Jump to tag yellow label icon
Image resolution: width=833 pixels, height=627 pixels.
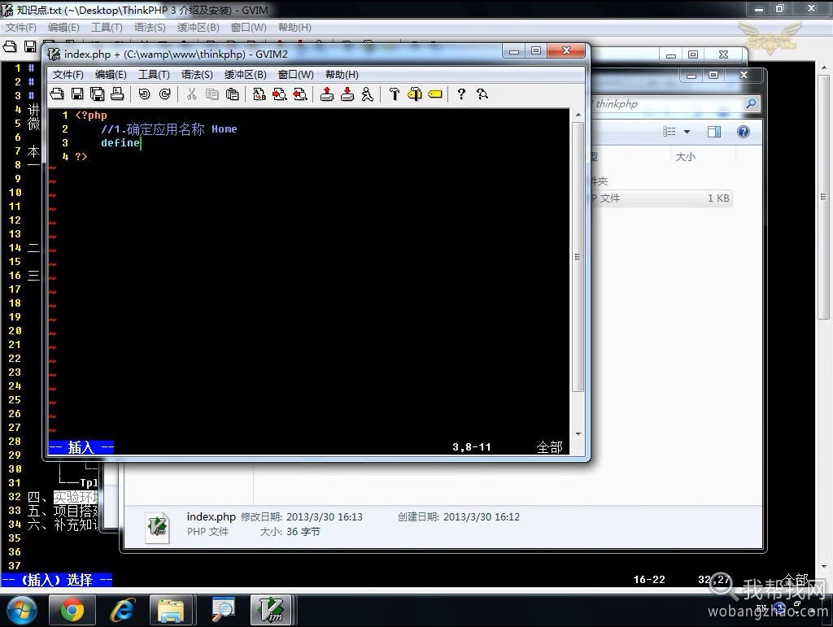click(435, 94)
